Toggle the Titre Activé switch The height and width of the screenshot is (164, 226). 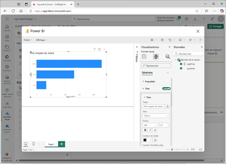pyautogui.click(x=166, y=89)
